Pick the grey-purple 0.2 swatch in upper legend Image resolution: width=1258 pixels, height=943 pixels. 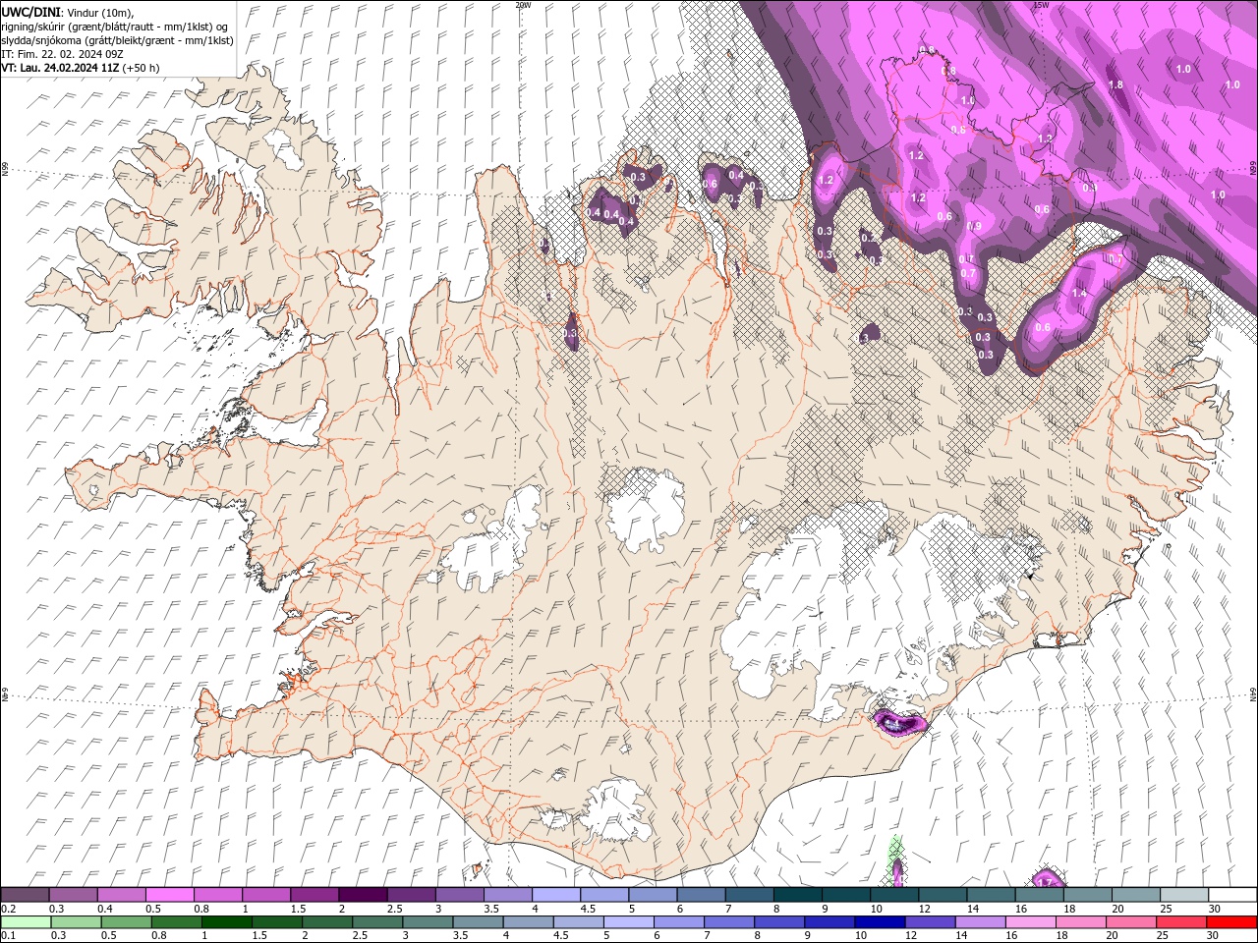pos(25,895)
